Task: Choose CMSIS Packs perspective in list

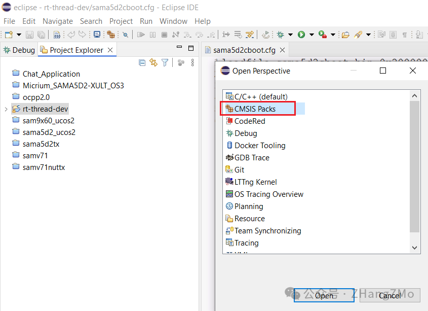Action: pos(255,109)
